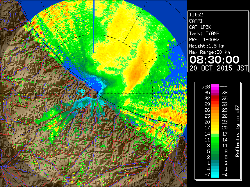Click the 'Height:1.5 km' line
The height and width of the screenshot is (187, 250).
pos(207,46)
